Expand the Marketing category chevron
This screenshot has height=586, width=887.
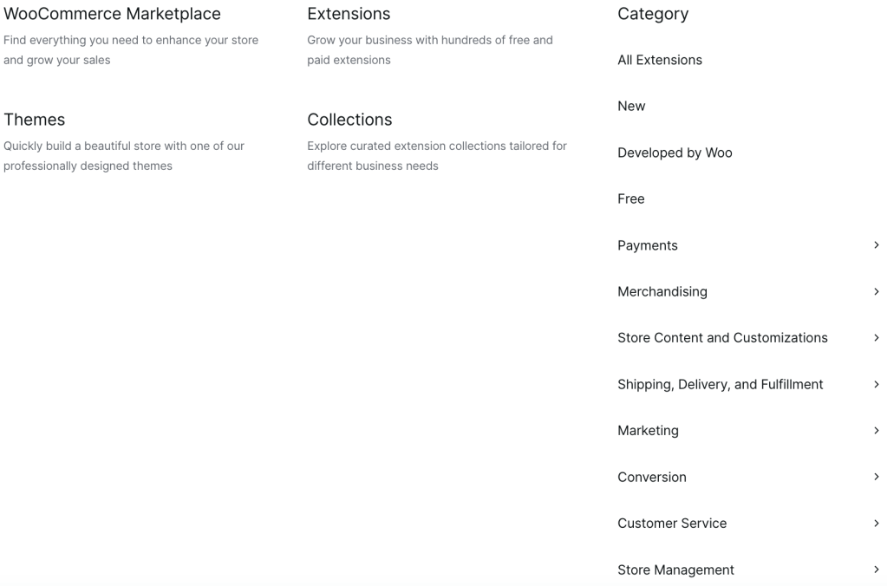(877, 431)
